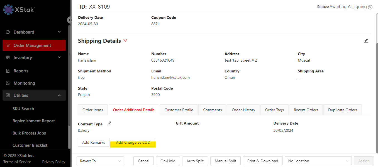
Task: Edit Shipping Details with pencil icon
Action: click(x=366, y=41)
